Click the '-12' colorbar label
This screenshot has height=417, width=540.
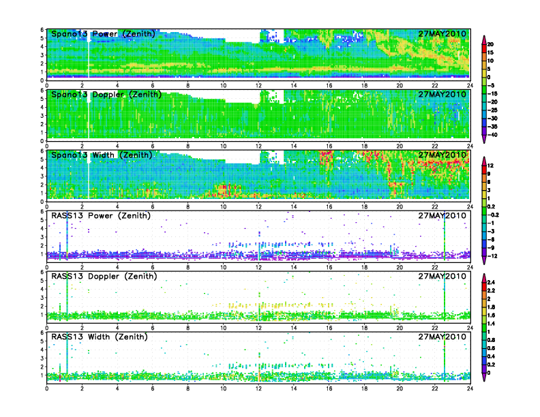[x=492, y=256]
